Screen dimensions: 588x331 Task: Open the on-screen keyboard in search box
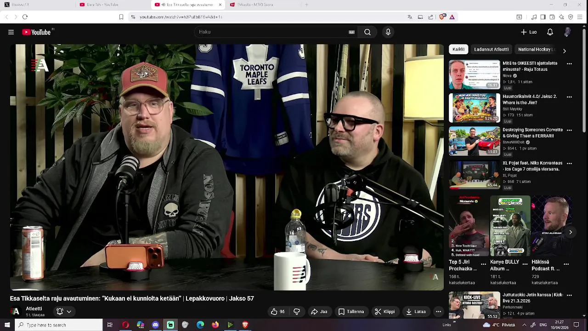(351, 32)
